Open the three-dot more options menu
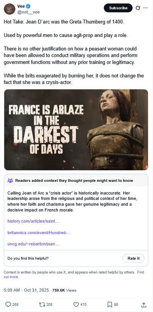 tap(146, 8)
